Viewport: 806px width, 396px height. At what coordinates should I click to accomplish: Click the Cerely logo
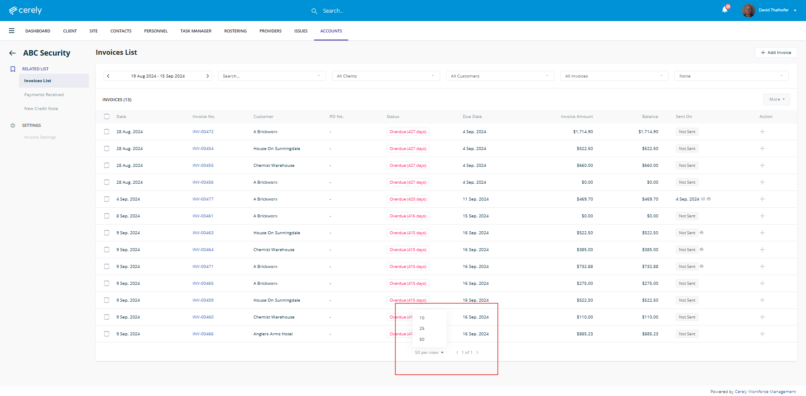tap(25, 10)
